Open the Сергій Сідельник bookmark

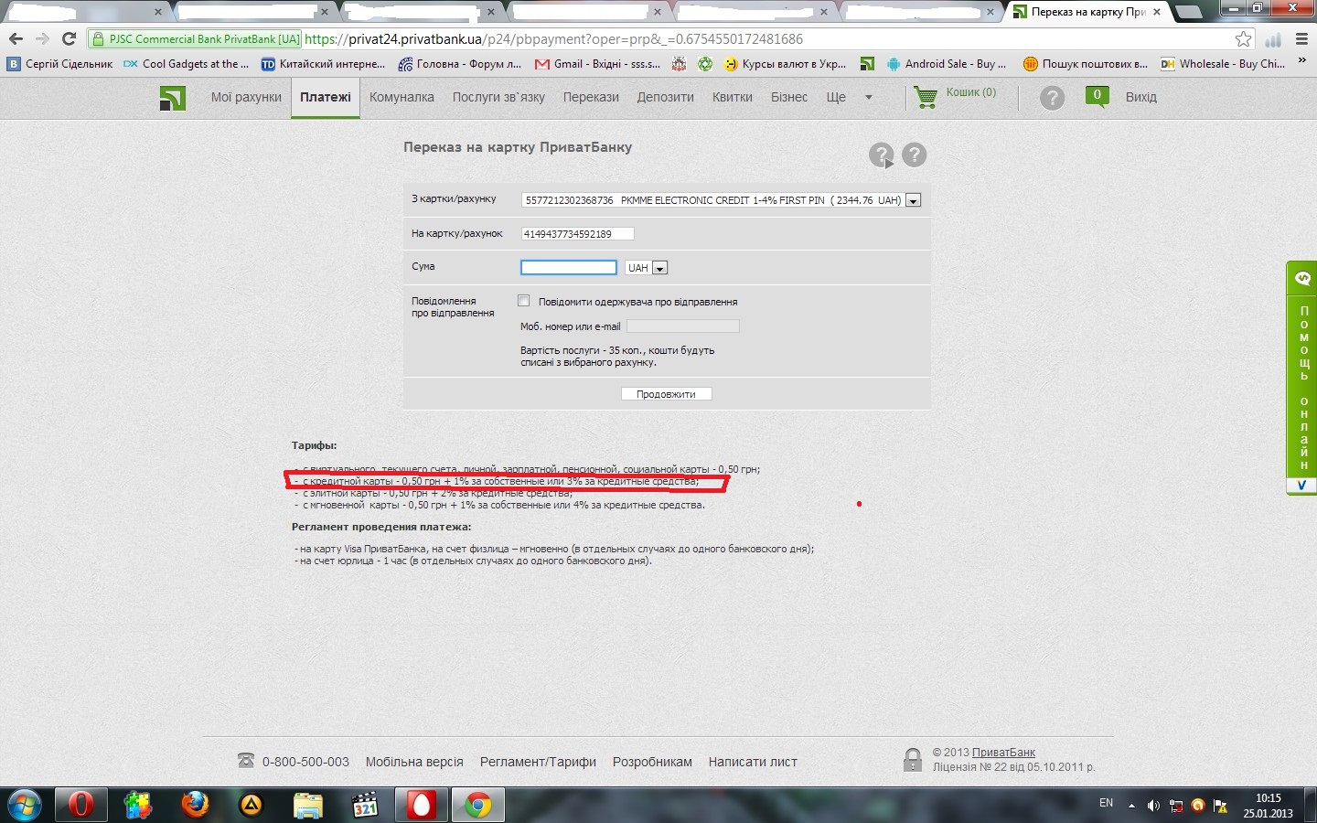click(x=59, y=64)
